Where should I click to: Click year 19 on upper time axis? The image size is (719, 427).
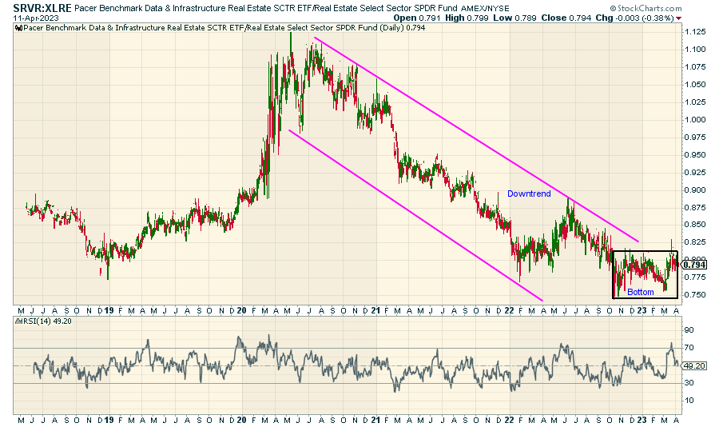coord(109,310)
